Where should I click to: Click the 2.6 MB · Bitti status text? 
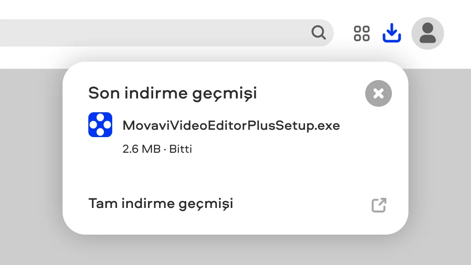[157, 149]
